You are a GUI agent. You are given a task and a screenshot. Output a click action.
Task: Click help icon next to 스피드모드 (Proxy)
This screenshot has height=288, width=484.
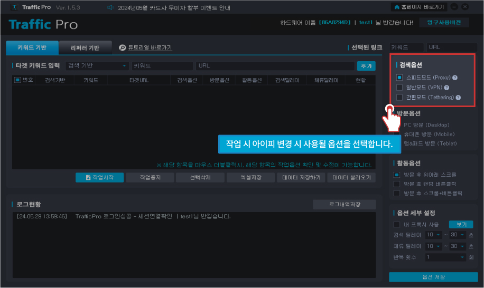tap(455, 78)
